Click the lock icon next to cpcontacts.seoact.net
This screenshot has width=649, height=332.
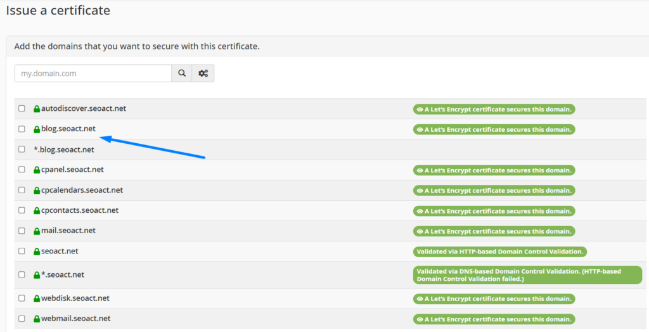(x=37, y=211)
